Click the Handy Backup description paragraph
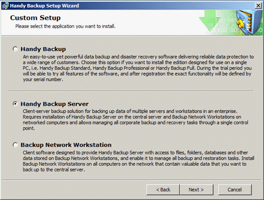The width and height of the screenshot is (264, 200). 138,68
